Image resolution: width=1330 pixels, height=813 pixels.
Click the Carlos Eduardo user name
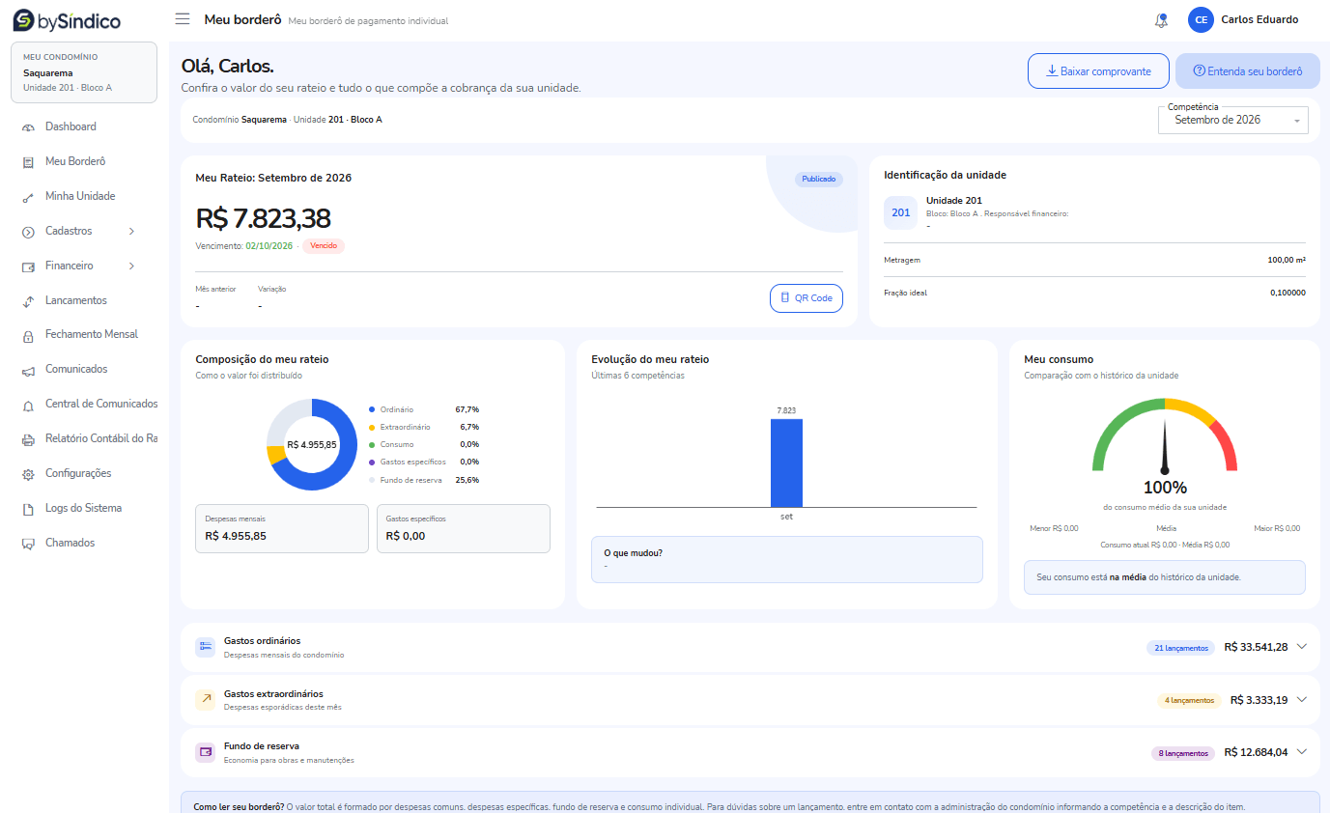pos(1259,19)
